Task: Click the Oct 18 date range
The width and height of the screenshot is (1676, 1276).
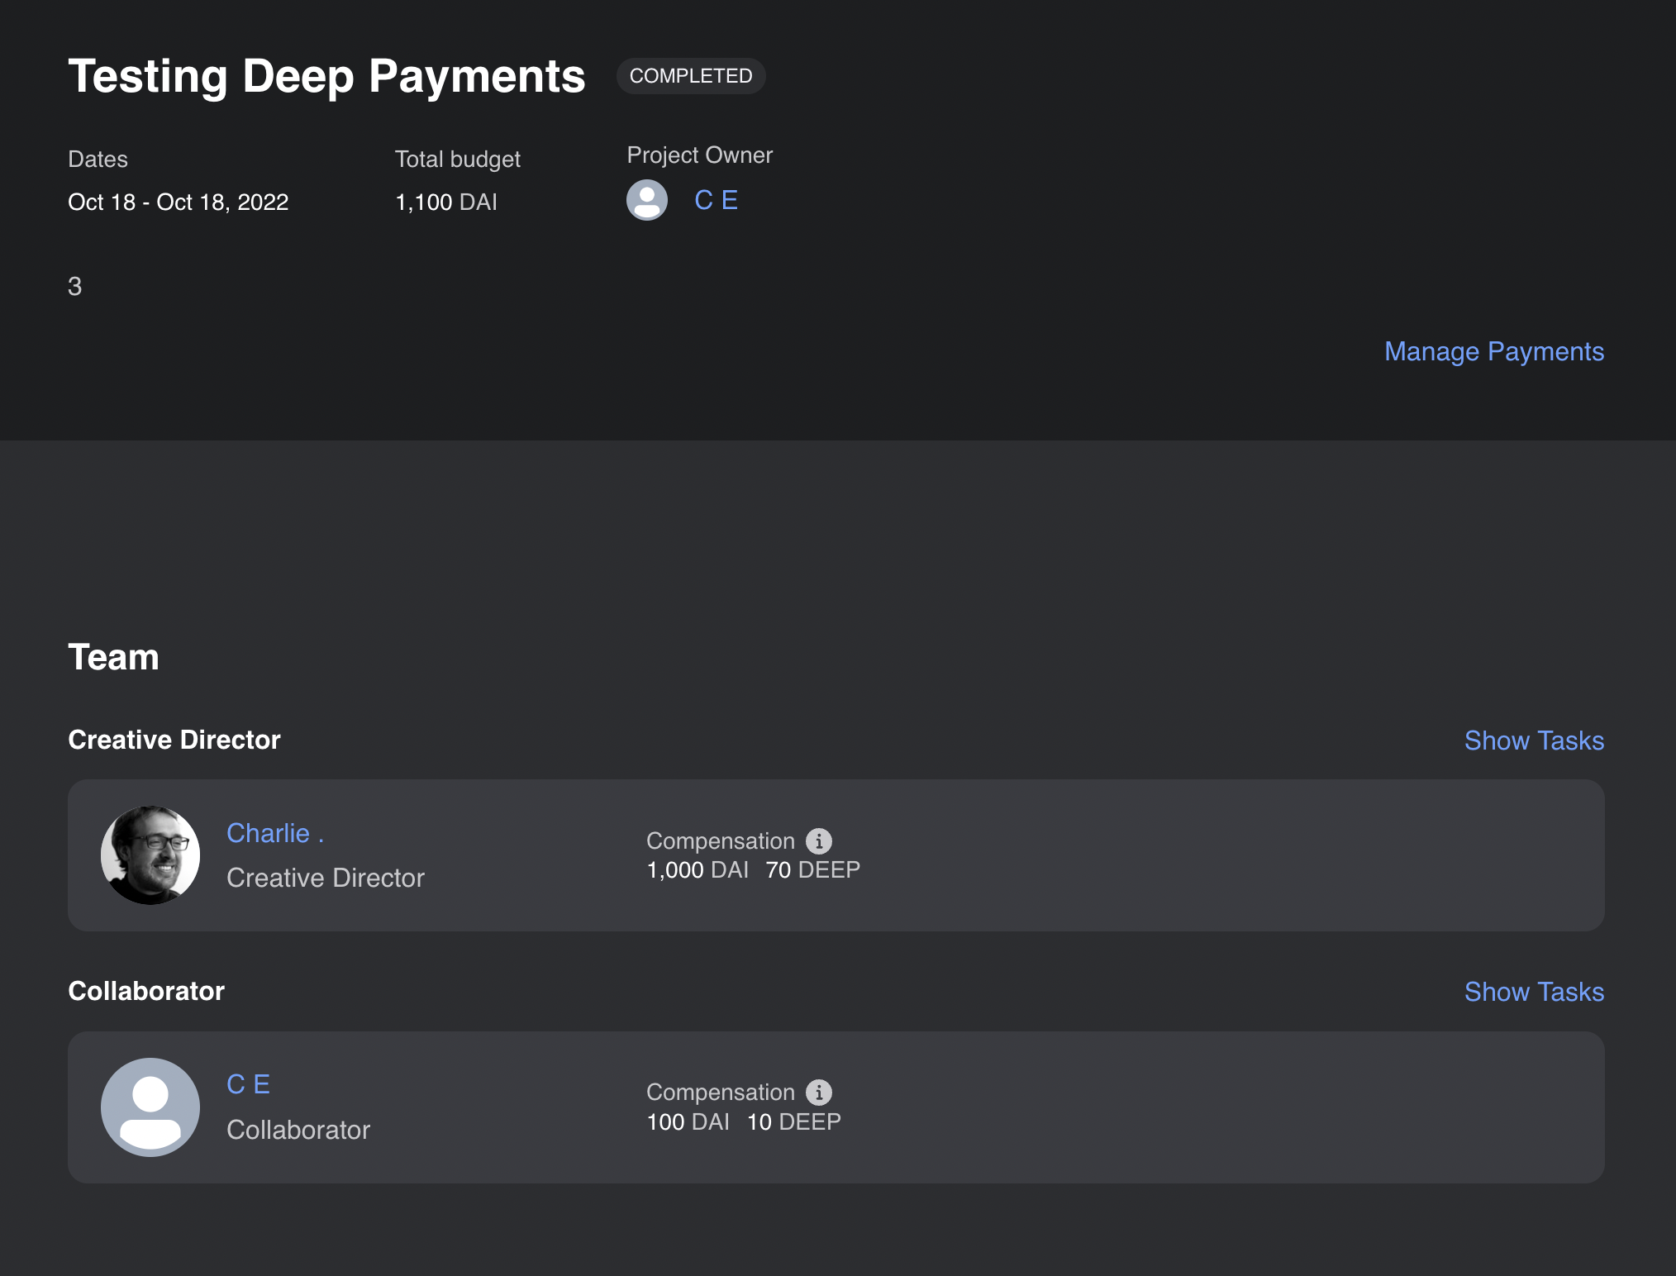Action: pos(178,202)
